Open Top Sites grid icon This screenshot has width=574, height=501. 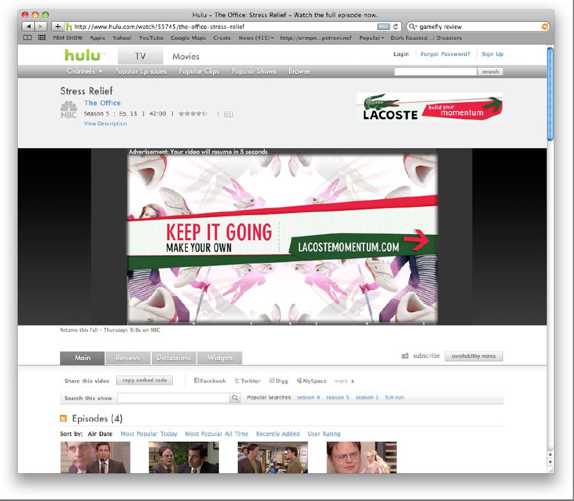(x=41, y=38)
